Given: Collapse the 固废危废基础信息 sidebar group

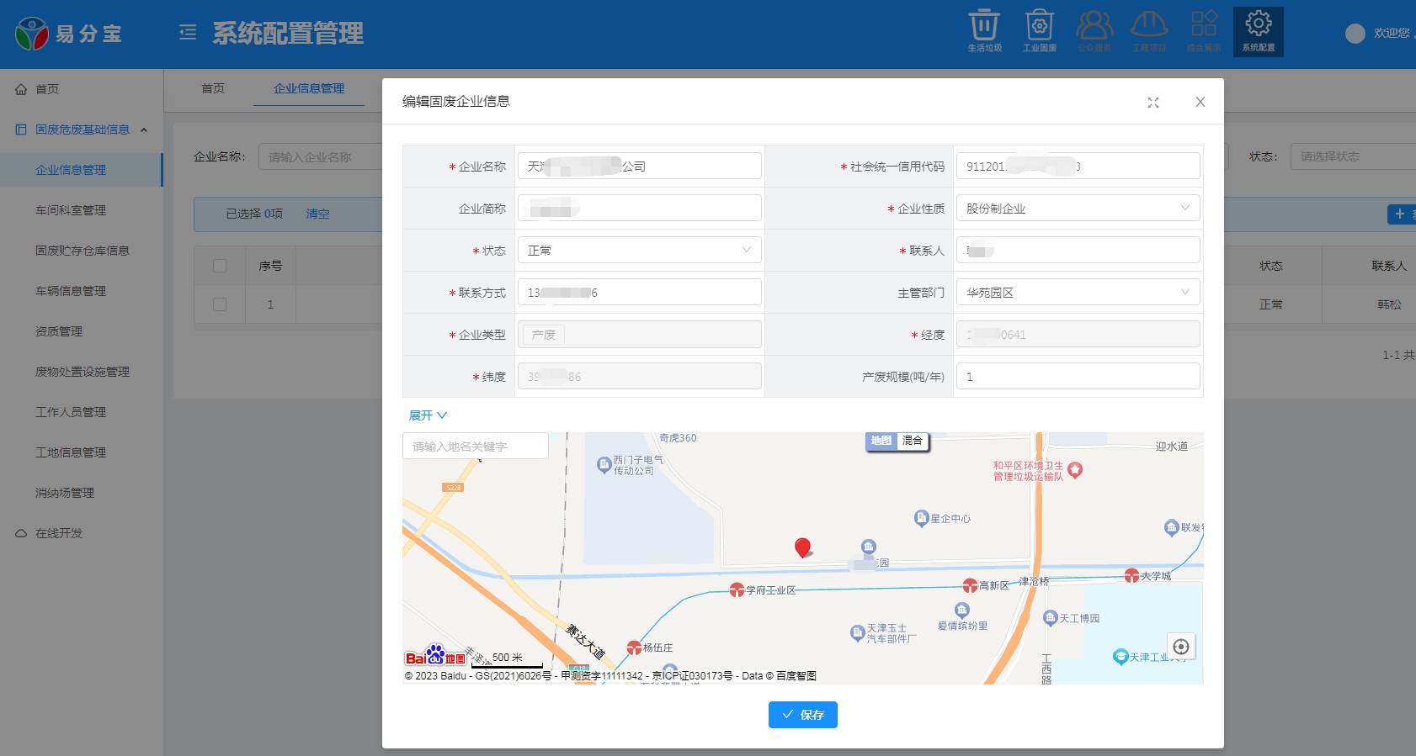Looking at the screenshot, I should pos(82,130).
